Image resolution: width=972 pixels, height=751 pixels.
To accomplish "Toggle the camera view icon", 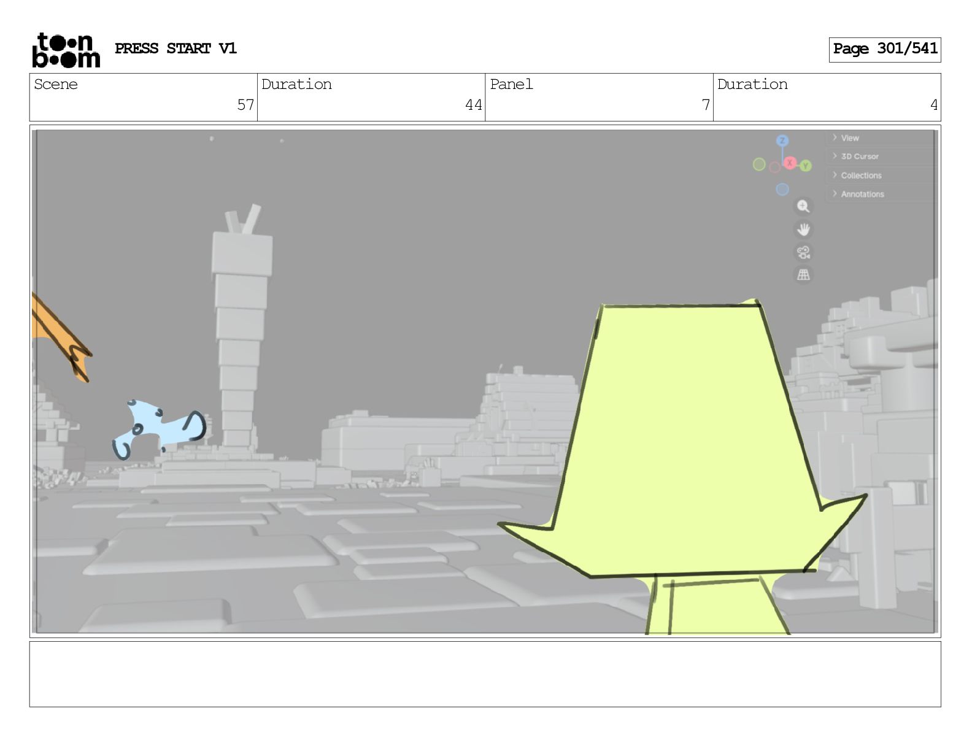I will point(803,252).
